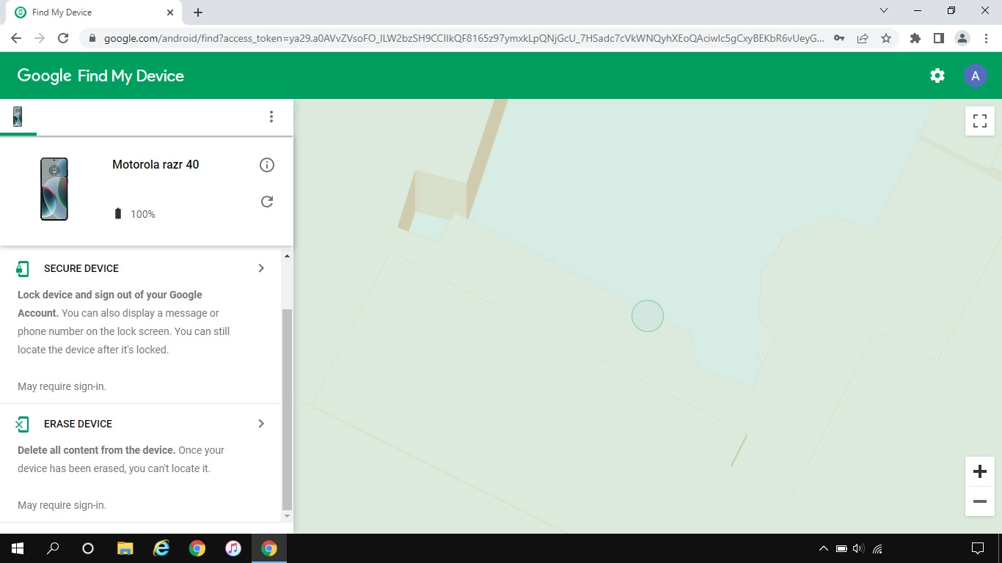Toggle the password key icon in address bar
The width and height of the screenshot is (1002, 563).
coord(839,37)
